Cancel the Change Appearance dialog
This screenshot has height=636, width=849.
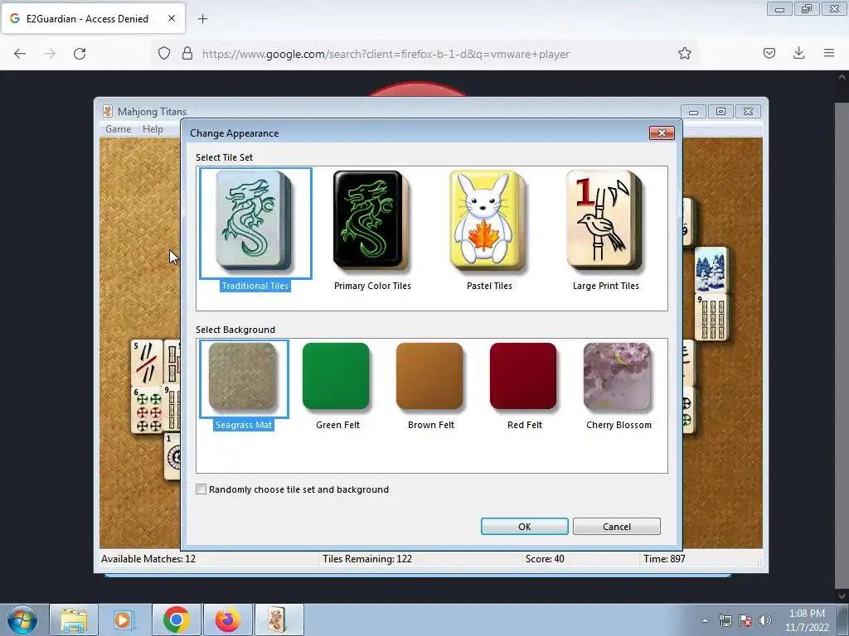(617, 526)
